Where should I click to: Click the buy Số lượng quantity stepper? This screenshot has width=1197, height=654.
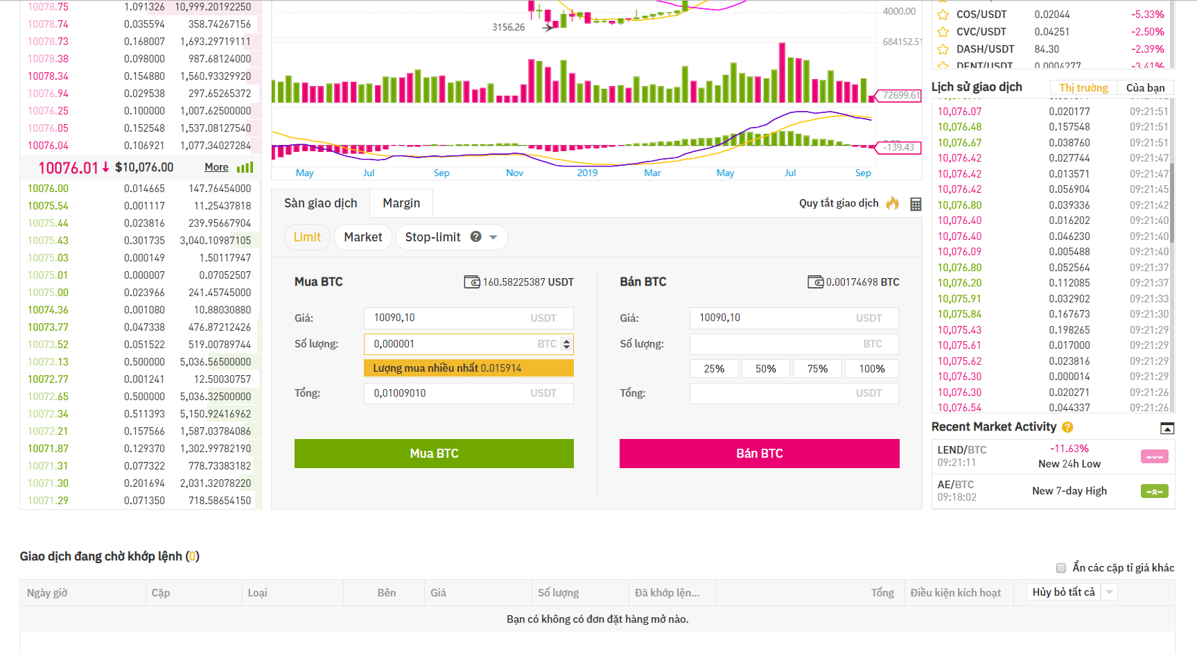[566, 344]
